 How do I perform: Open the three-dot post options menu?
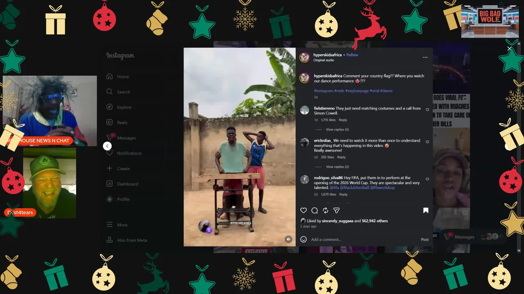[x=425, y=58]
